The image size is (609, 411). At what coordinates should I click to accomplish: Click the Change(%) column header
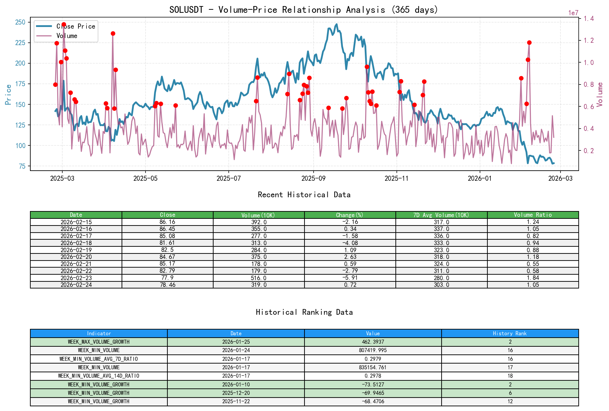[x=350, y=214]
